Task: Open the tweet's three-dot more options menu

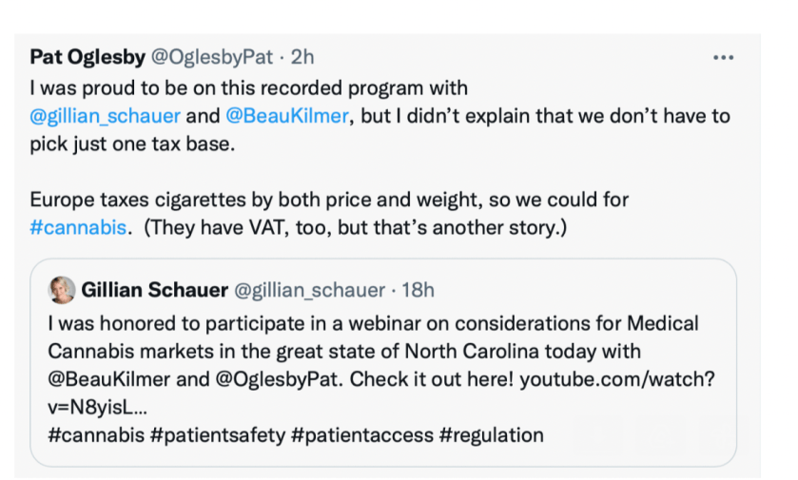Action: [x=723, y=57]
